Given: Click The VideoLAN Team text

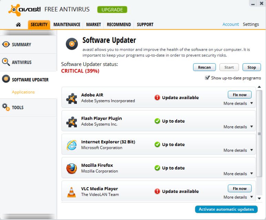Looking at the screenshot, I should coord(100,194).
